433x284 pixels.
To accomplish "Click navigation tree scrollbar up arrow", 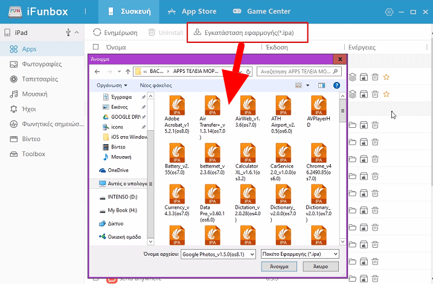I will pyautogui.click(x=150, y=96).
